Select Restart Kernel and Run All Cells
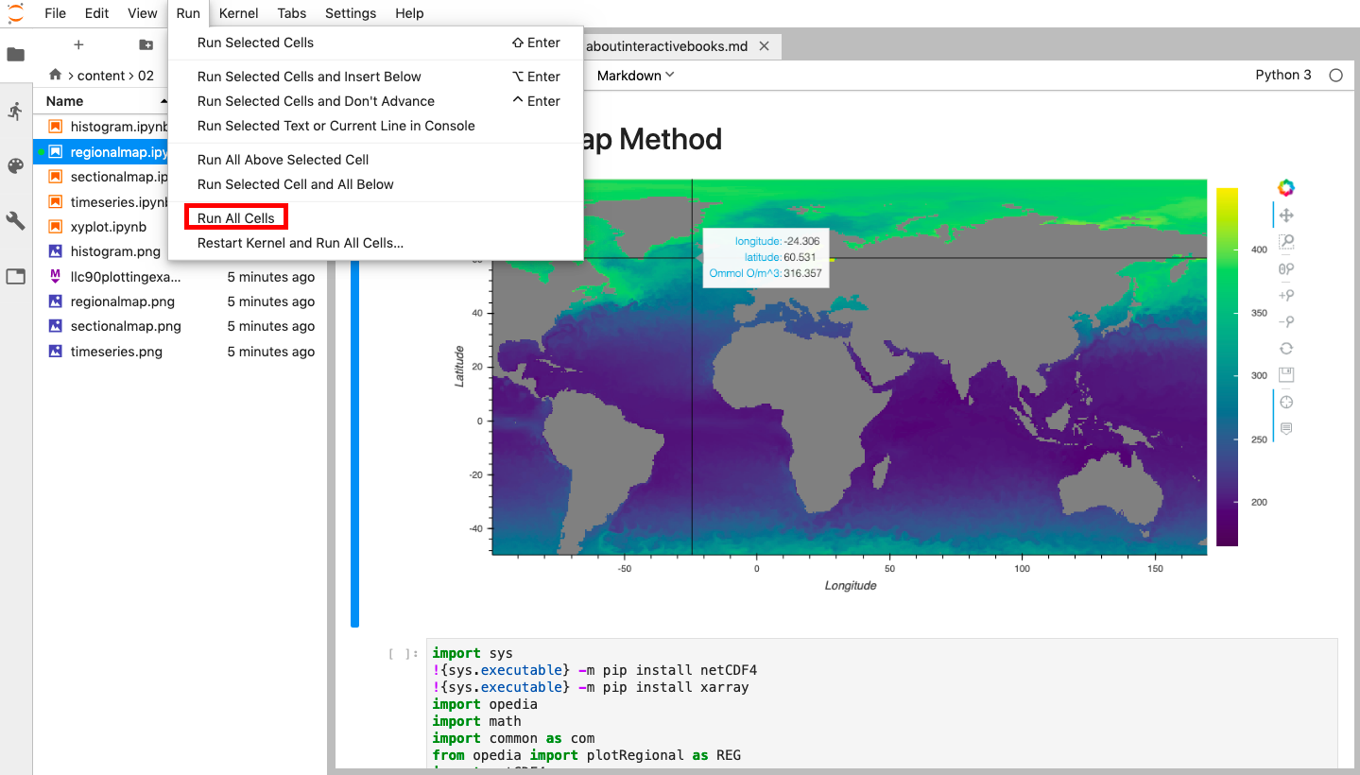The width and height of the screenshot is (1360, 775). (x=301, y=243)
